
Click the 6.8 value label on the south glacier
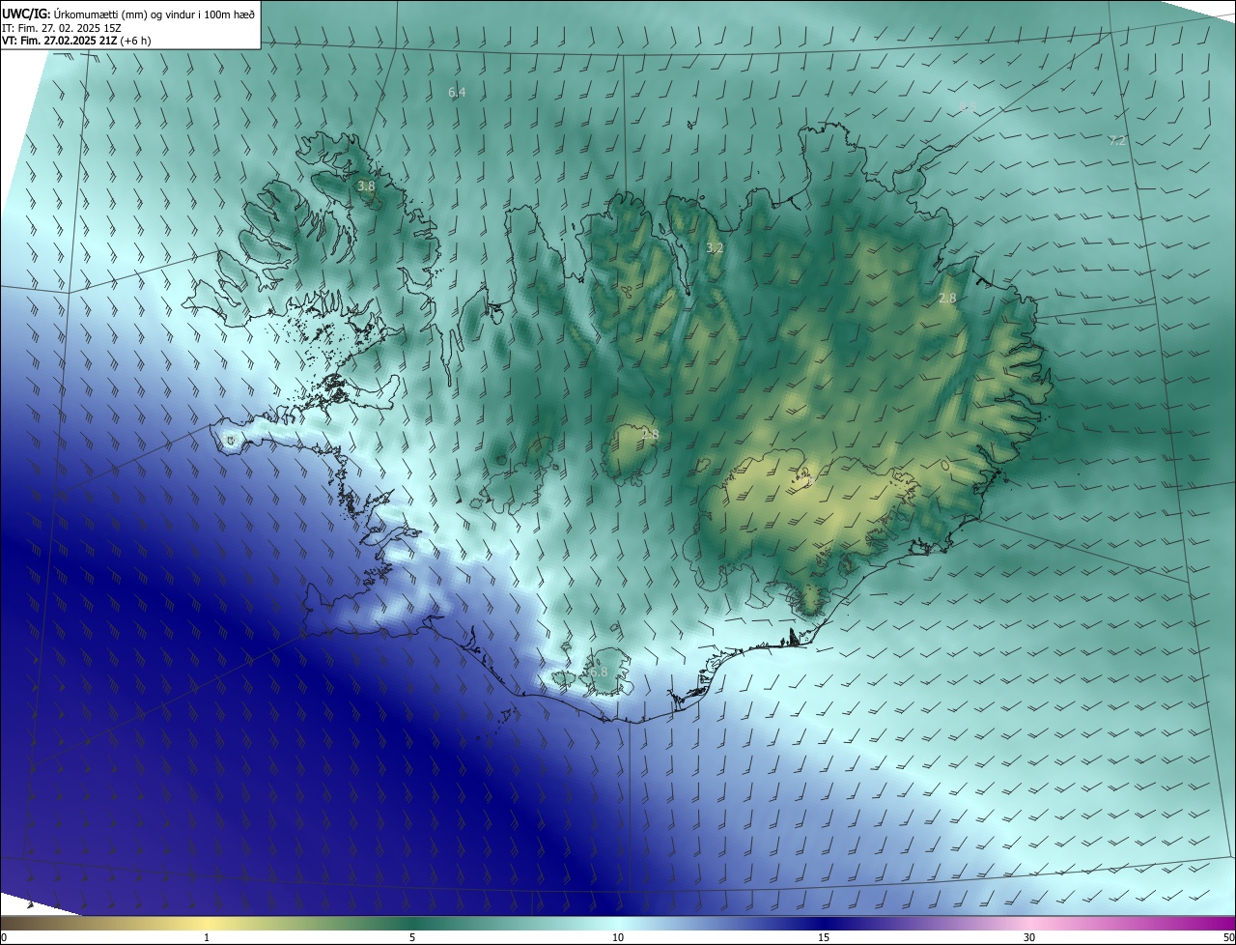[x=599, y=673]
